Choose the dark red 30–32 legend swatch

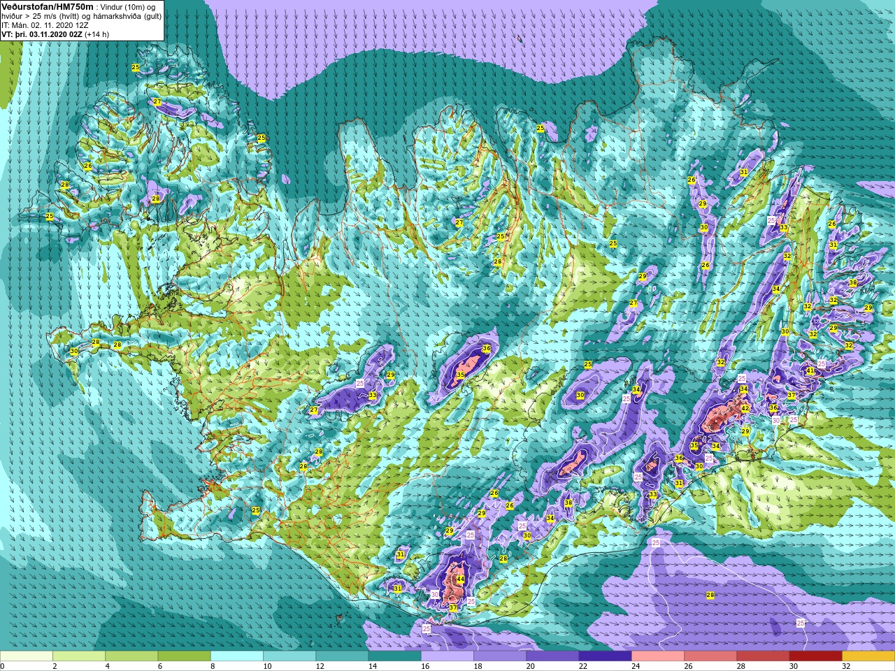(815, 656)
